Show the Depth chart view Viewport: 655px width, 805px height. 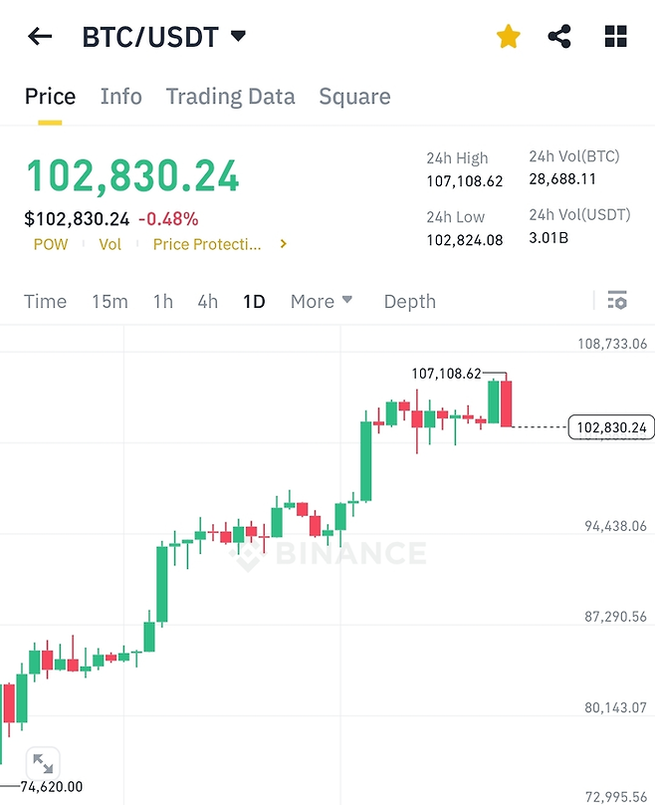click(x=409, y=301)
